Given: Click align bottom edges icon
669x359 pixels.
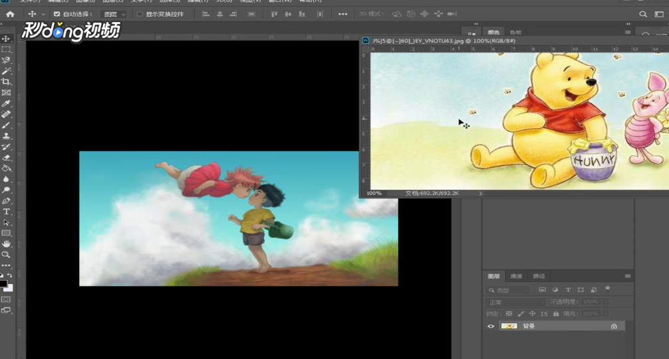Looking at the screenshot, I should 302,14.
